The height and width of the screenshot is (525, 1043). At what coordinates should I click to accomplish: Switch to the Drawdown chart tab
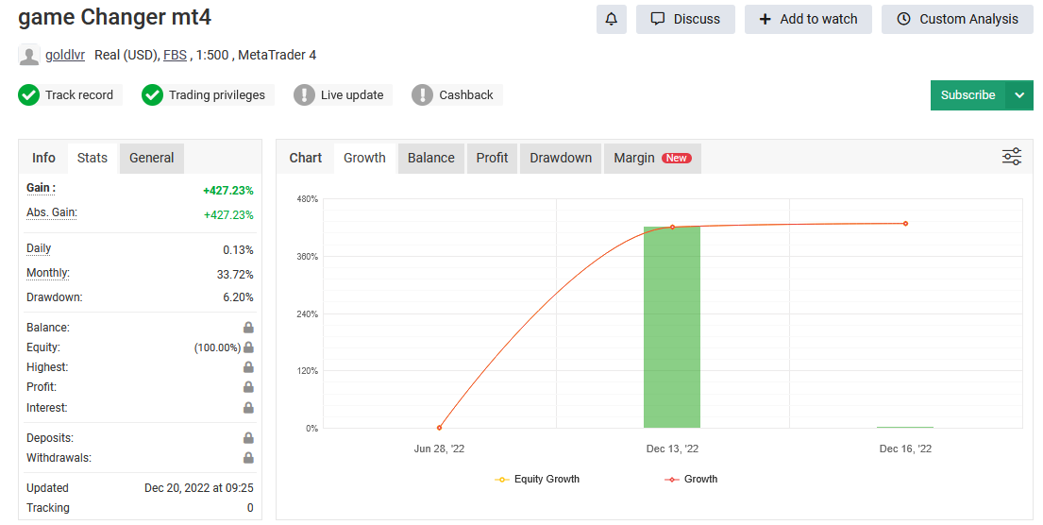561,158
